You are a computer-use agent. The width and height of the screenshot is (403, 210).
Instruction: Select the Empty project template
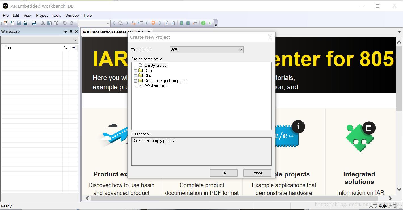click(x=156, y=65)
